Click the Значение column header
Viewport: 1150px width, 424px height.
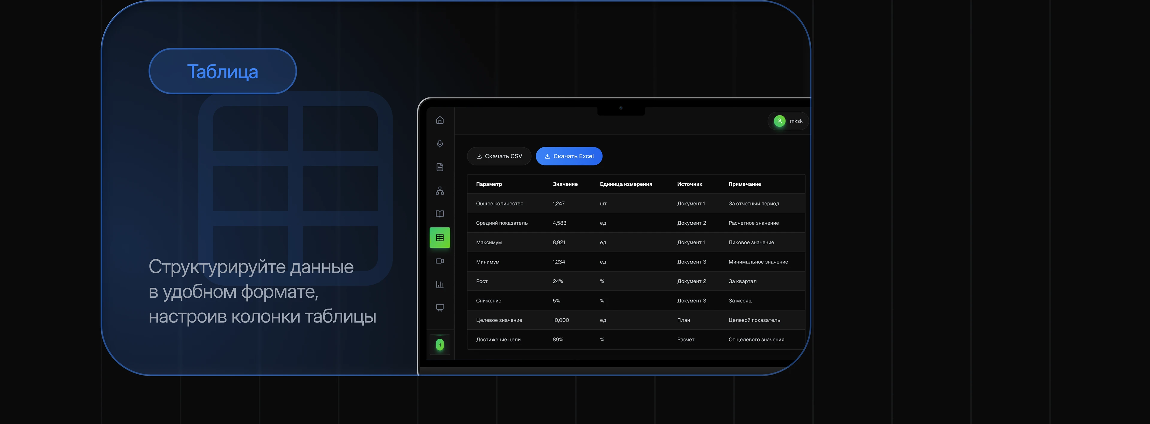click(565, 184)
